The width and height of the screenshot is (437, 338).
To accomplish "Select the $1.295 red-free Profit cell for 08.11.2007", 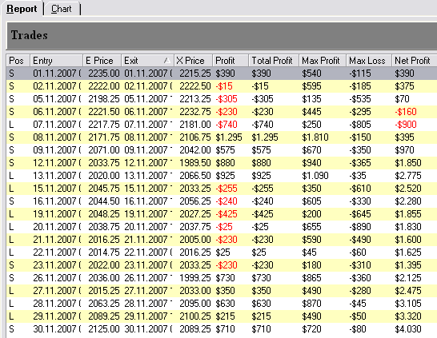I will tap(229, 137).
